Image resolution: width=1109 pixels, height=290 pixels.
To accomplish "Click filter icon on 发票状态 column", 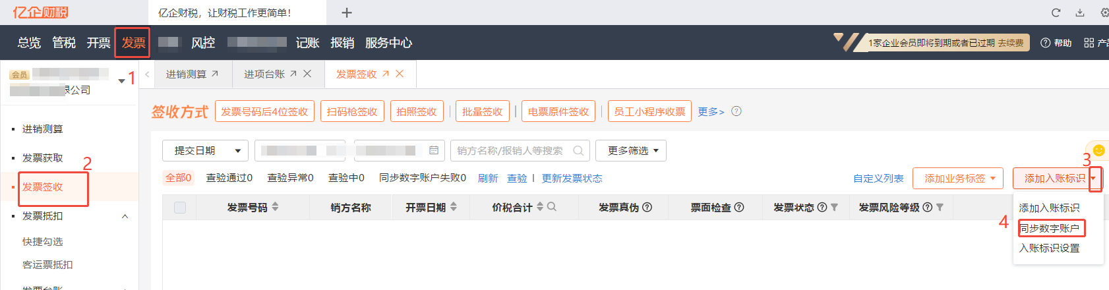I will tap(834, 207).
